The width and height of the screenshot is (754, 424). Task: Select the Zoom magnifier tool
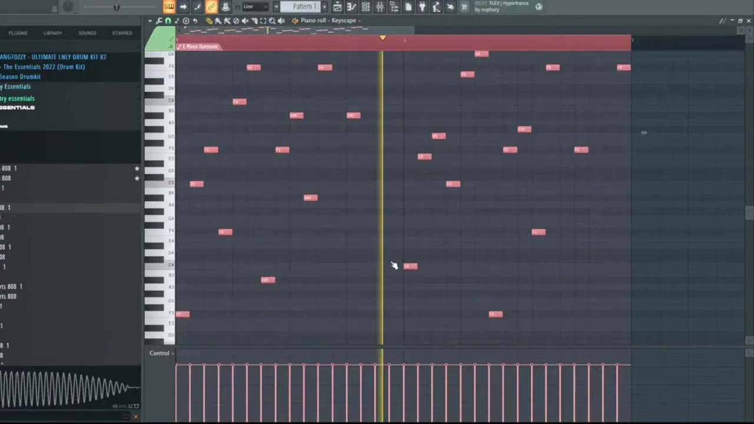tap(272, 21)
